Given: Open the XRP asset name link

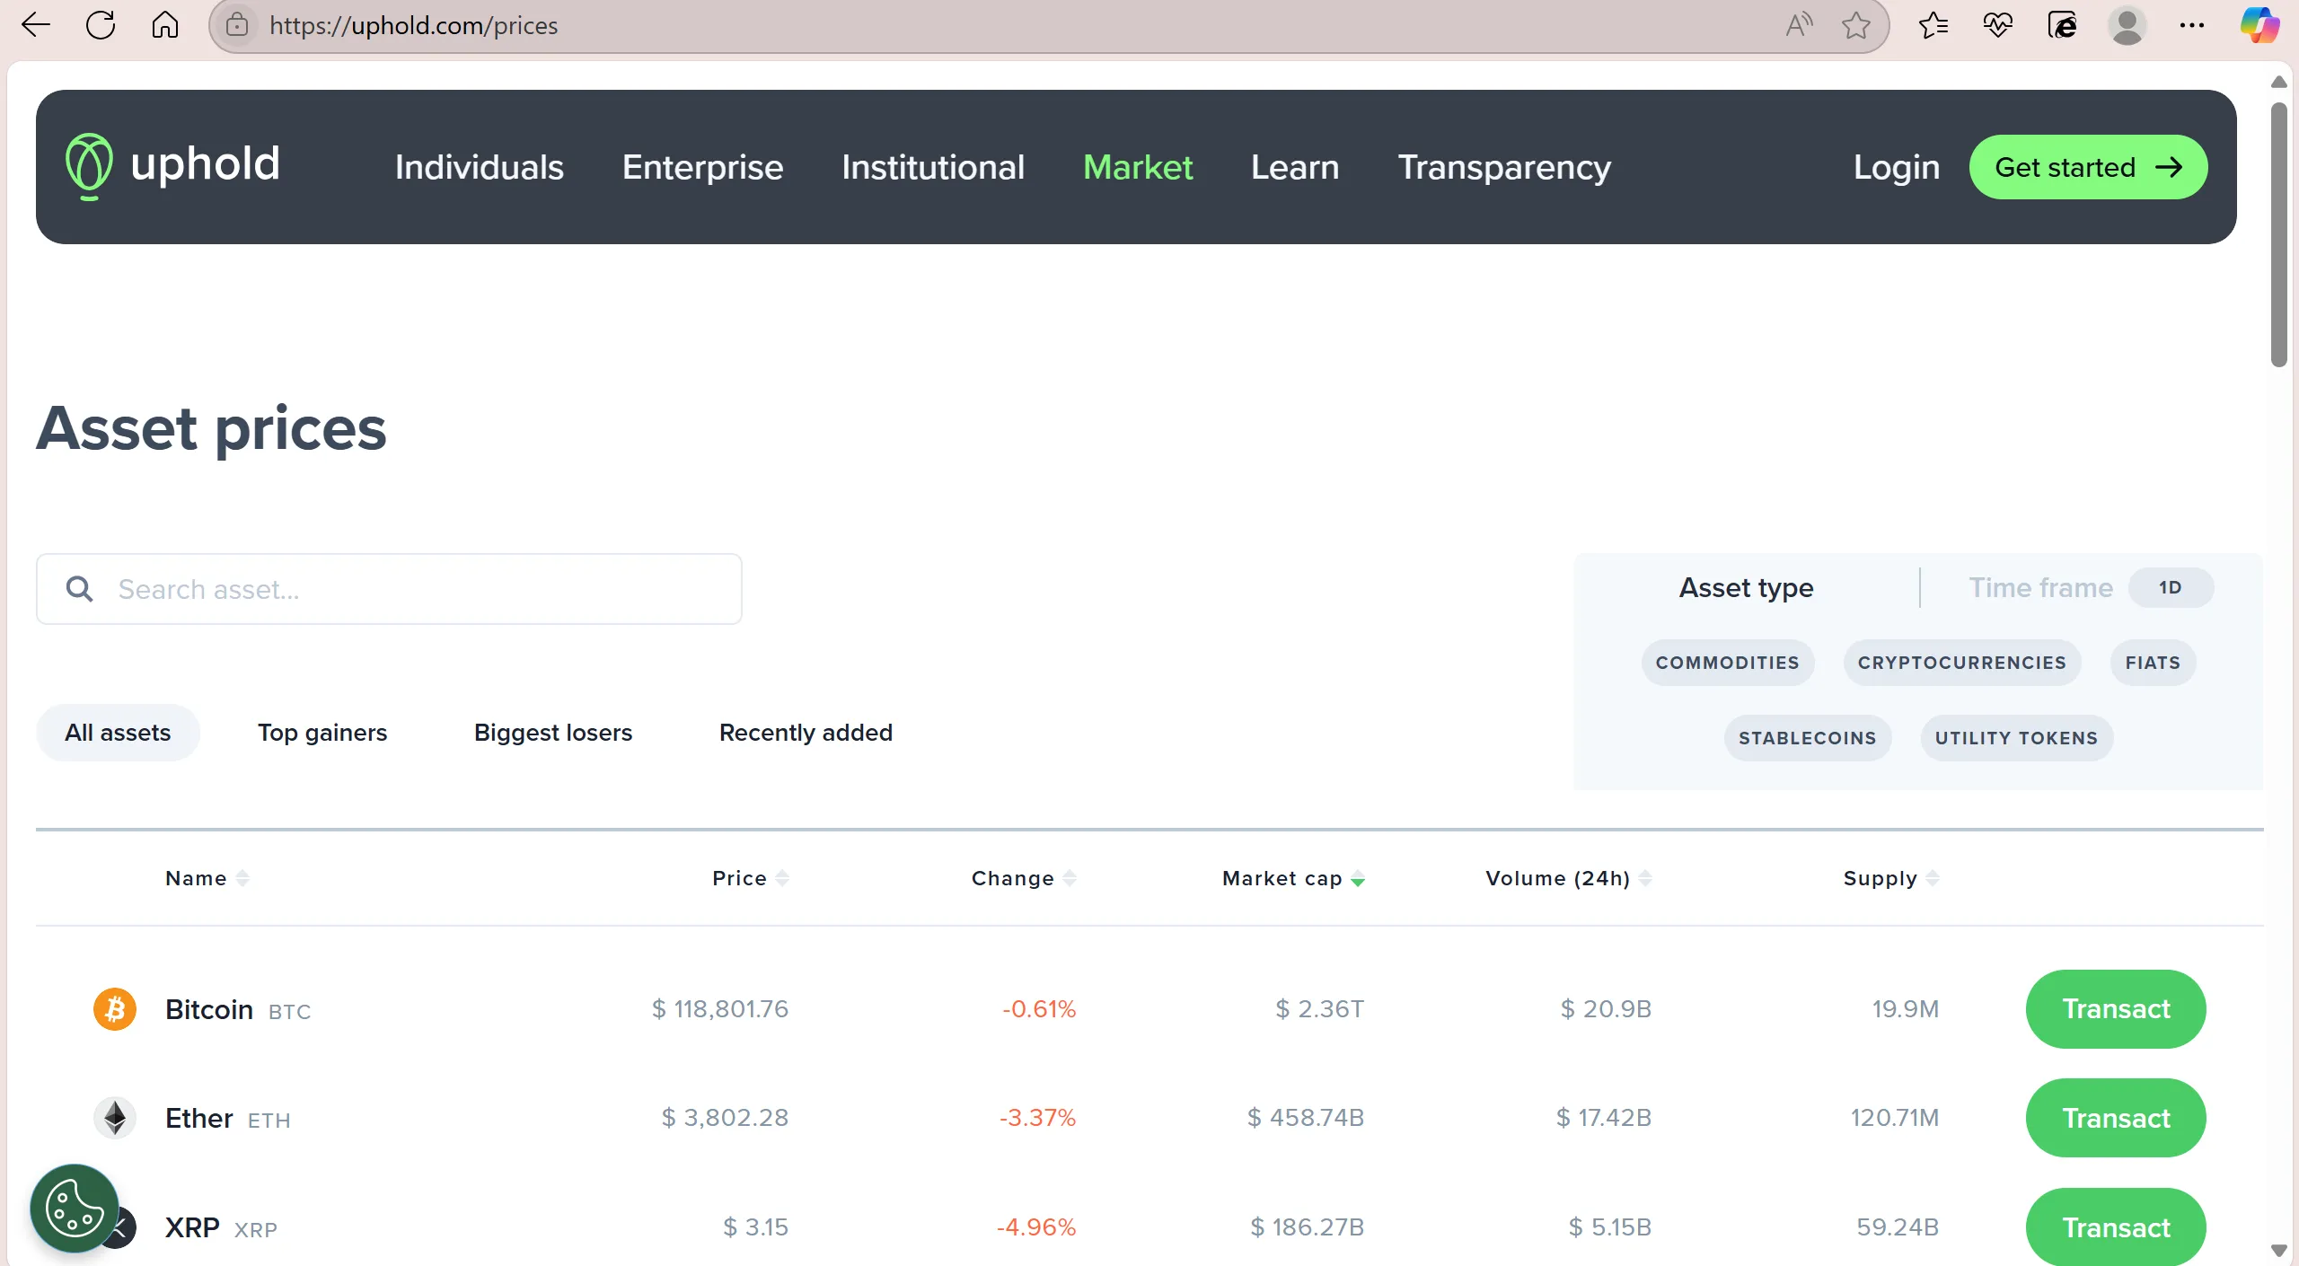Looking at the screenshot, I should pos(192,1227).
